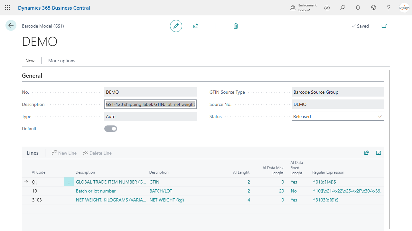Viewport: 412px width, 231px height.
Task: Click the Description input field
Action: tap(150, 104)
